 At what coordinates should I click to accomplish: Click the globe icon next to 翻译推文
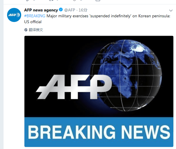[26, 30]
